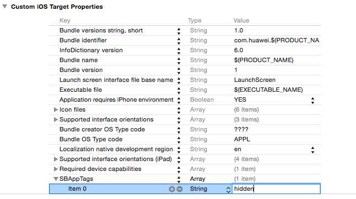The width and height of the screenshot is (356, 199).
Task: Collapse the SBAppTags array
Action: 56,179
